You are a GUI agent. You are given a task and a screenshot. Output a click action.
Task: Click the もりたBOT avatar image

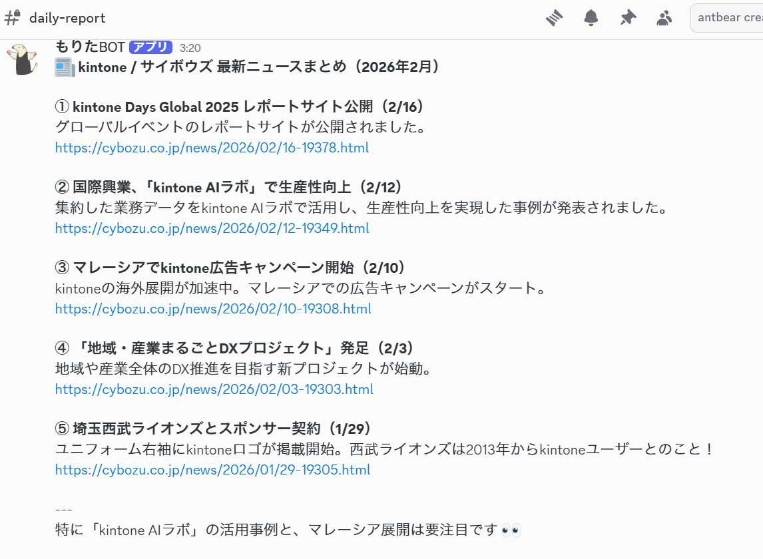point(22,59)
